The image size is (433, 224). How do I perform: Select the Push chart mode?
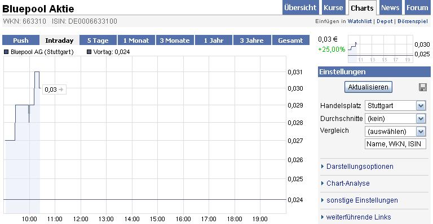point(21,40)
